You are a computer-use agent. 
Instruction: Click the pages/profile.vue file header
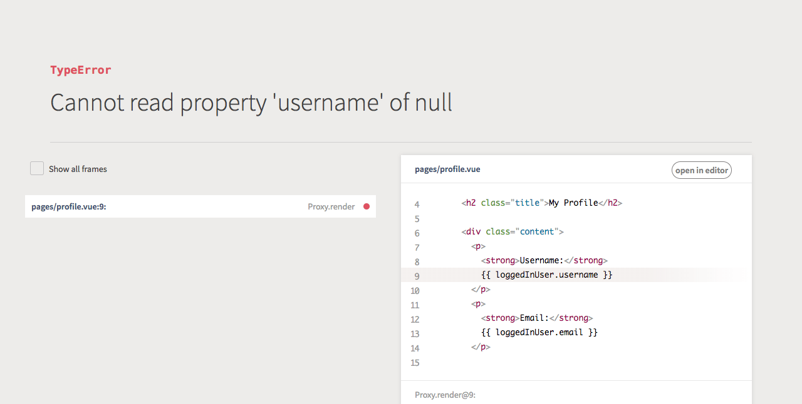click(447, 169)
